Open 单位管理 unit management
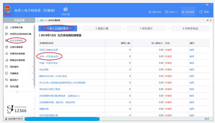This screenshot has width=215, height=123. coord(188,12)
